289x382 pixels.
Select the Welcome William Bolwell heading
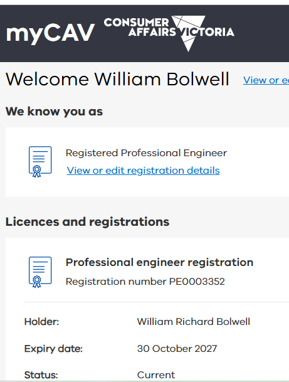[117, 79]
